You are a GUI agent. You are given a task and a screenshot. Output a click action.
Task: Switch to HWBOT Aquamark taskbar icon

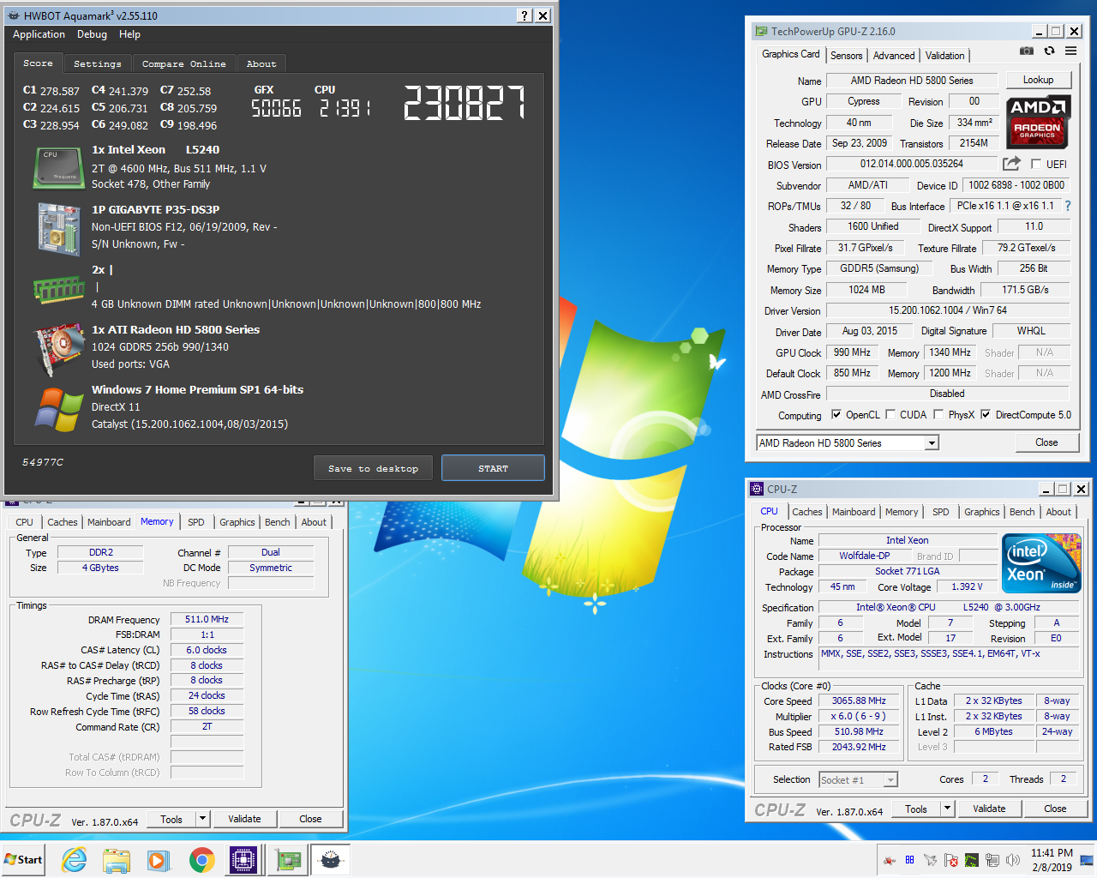click(x=330, y=860)
